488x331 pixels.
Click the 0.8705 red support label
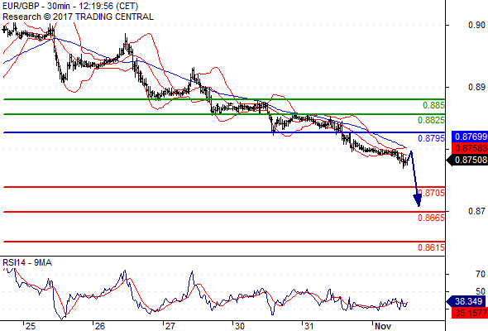pyautogui.click(x=433, y=193)
